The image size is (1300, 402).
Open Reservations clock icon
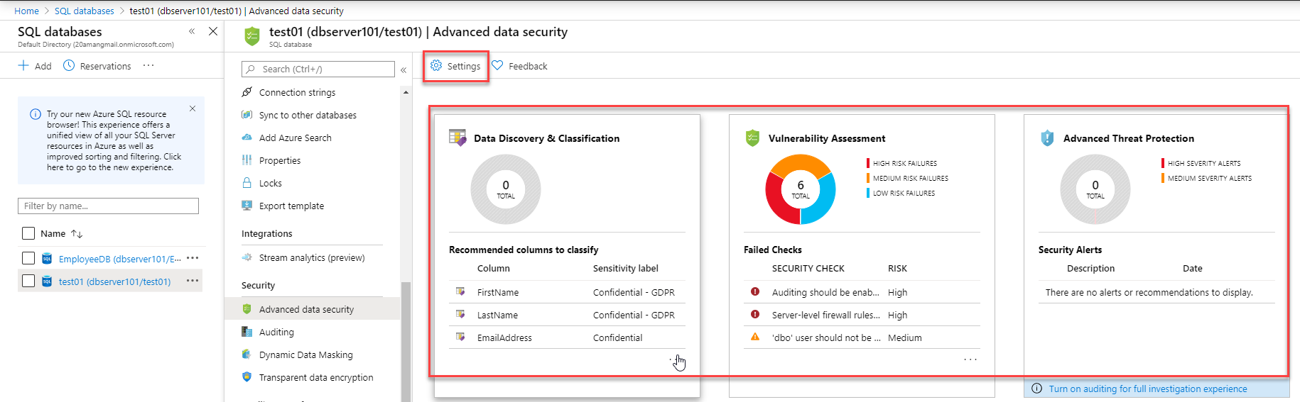pyautogui.click(x=69, y=65)
